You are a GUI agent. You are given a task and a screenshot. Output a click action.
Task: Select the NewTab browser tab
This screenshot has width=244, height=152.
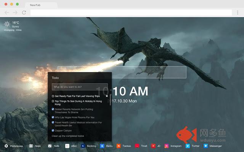click(41, 5)
